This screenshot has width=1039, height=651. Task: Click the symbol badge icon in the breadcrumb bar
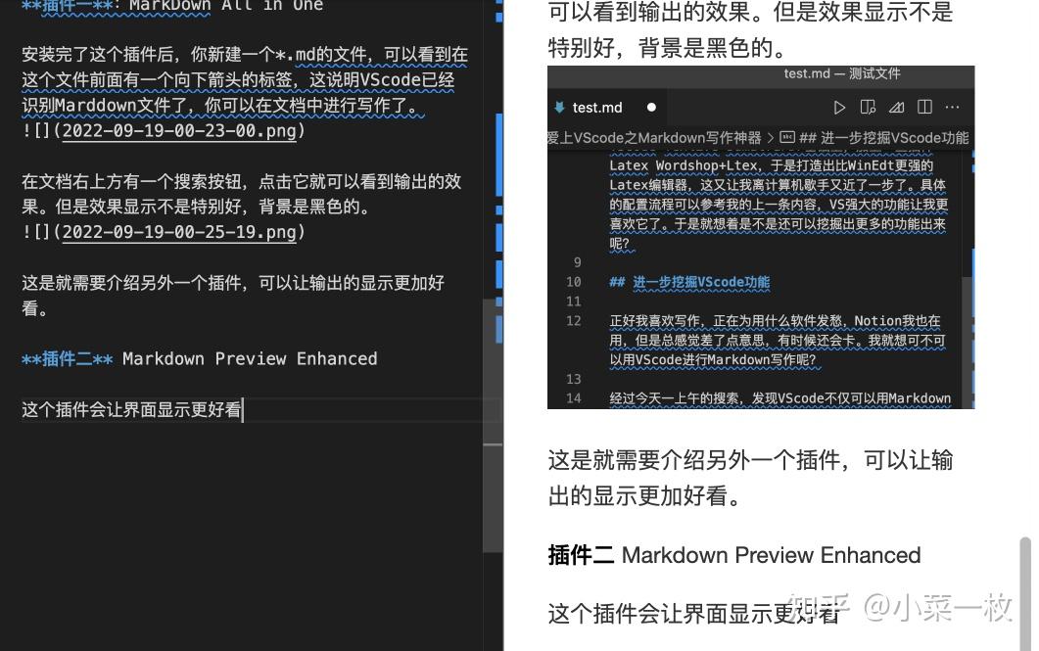point(786,138)
